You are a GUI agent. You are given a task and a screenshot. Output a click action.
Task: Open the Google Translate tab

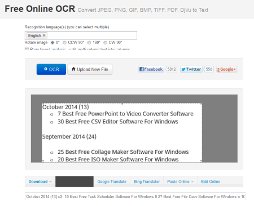coord(112,182)
